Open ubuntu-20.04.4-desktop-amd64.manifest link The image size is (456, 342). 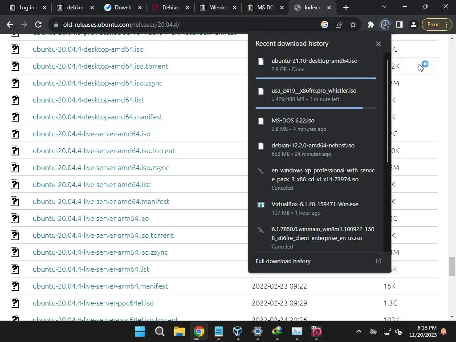click(x=98, y=117)
